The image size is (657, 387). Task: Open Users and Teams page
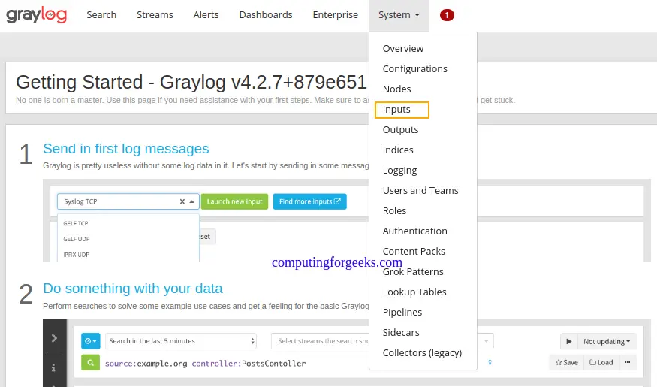(420, 191)
